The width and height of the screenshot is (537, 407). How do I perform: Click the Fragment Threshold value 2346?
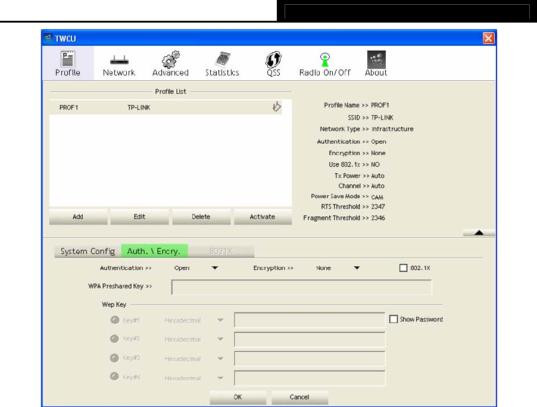pos(378,218)
